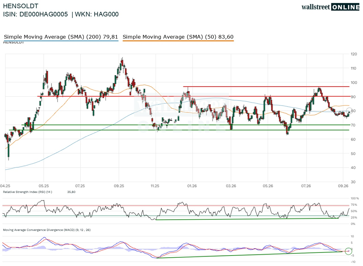363x266 pixels.
Task: Click the 0% RSI axis label
Action: 353,224
